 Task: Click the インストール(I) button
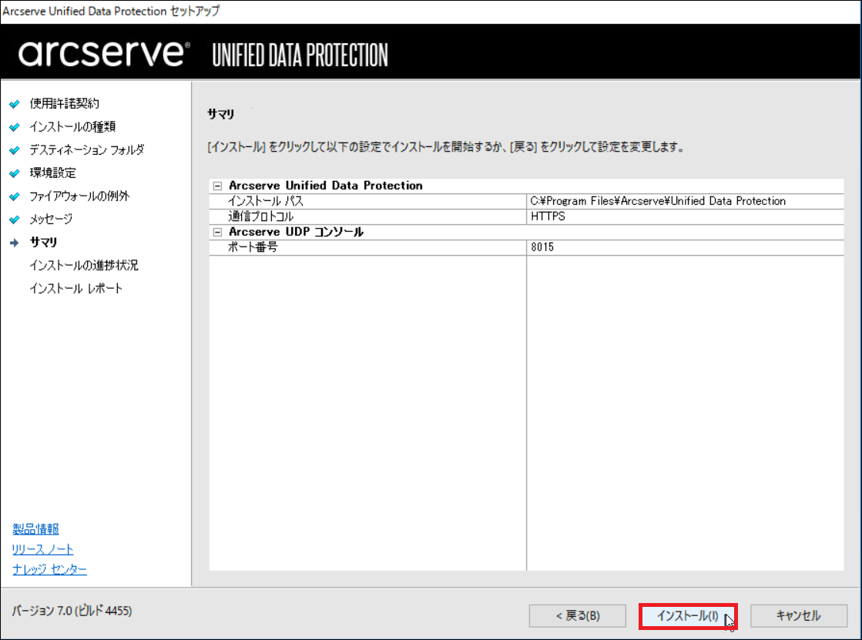coord(688,616)
